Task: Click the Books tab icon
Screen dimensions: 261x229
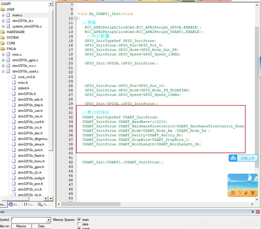Action: (11, 204)
